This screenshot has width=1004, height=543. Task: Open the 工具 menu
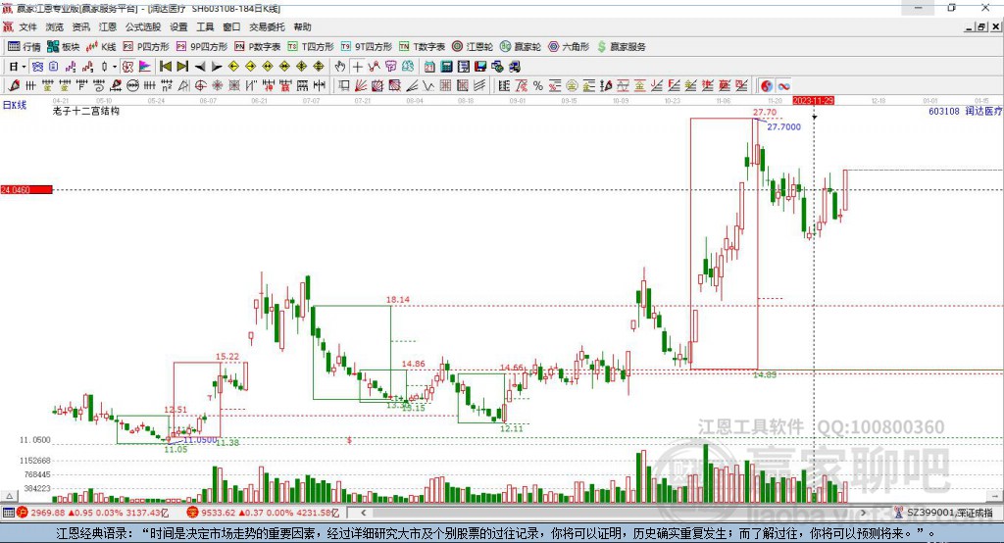click(x=205, y=26)
